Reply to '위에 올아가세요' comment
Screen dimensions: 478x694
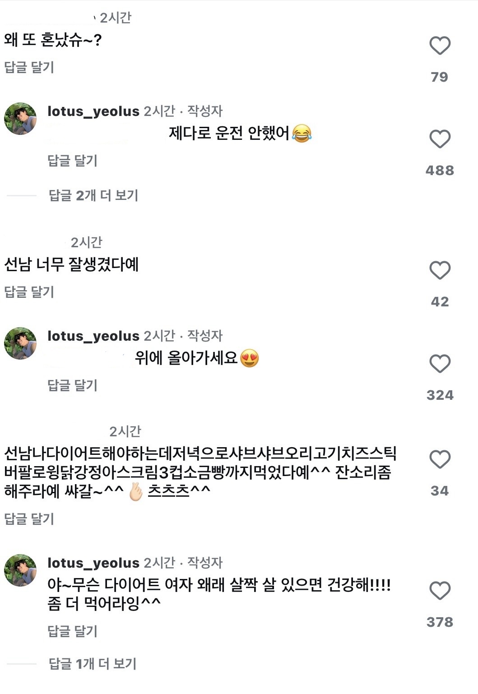pos(72,385)
